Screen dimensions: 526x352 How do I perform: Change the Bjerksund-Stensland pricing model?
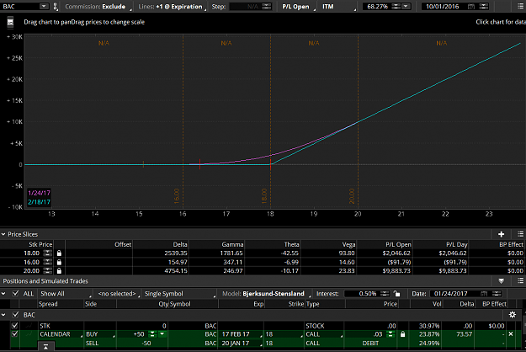click(274, 294)
